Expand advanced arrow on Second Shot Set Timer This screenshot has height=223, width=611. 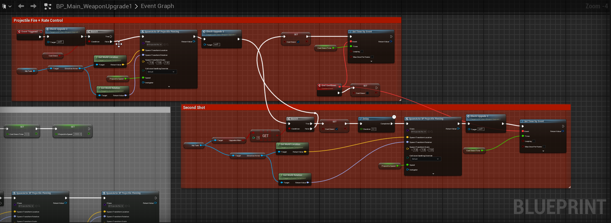(543, 151)
